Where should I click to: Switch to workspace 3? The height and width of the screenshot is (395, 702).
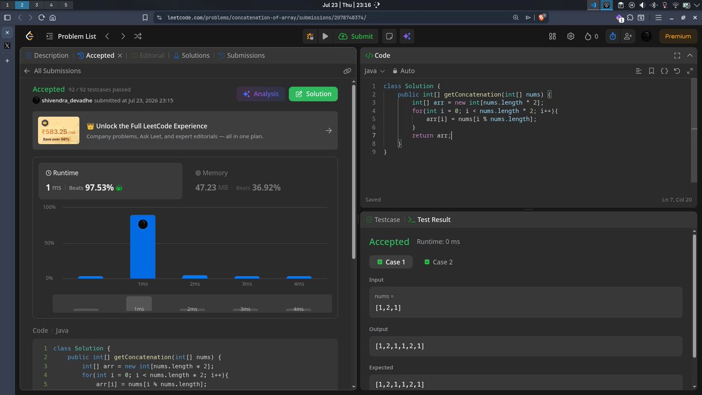tap(36, 5)
